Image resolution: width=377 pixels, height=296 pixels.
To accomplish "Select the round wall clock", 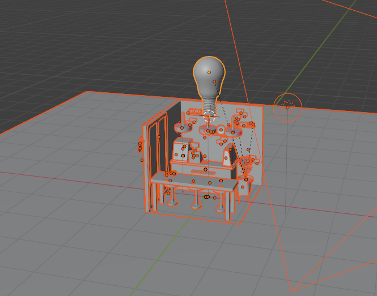I will [221, 130].
